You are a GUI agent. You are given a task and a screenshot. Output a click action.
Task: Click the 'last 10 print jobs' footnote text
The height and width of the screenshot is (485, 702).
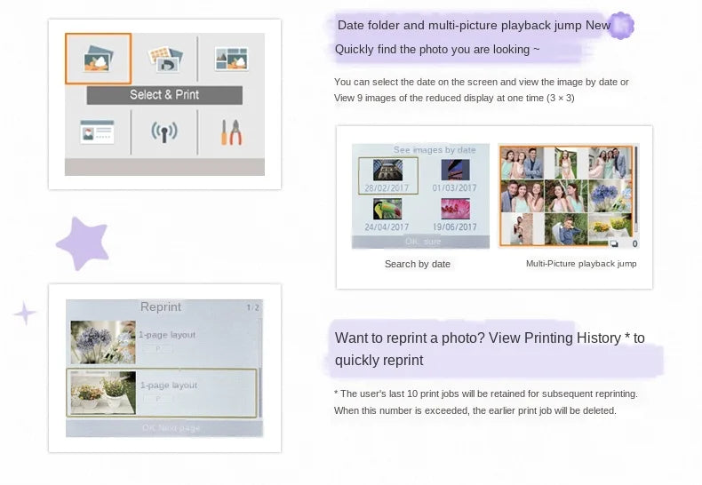[x=486, y=394]
